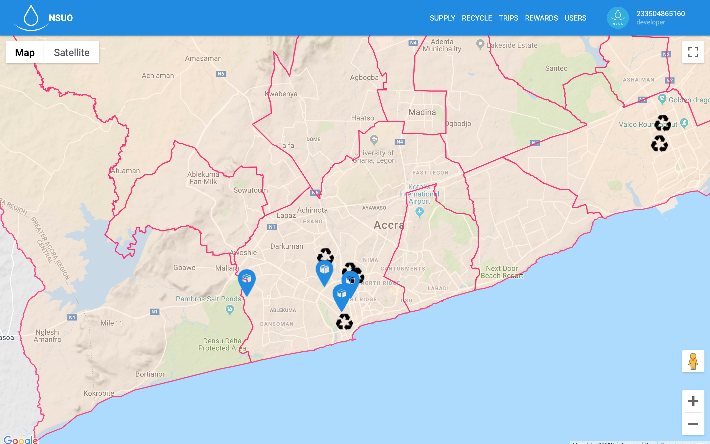Click the Accra city label
710x444 pixels.
point(389,225)
